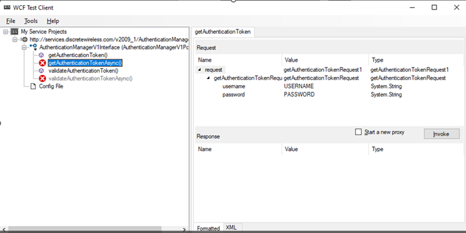Click the tree pane horizontal scrollbar
The image size is (466, 233).
click(x=85, y=229)
